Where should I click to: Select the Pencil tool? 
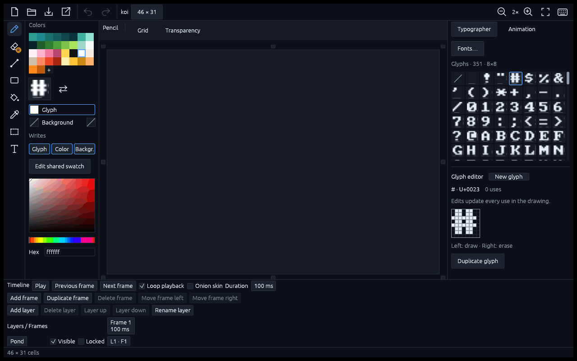click(x=14, y=29)
